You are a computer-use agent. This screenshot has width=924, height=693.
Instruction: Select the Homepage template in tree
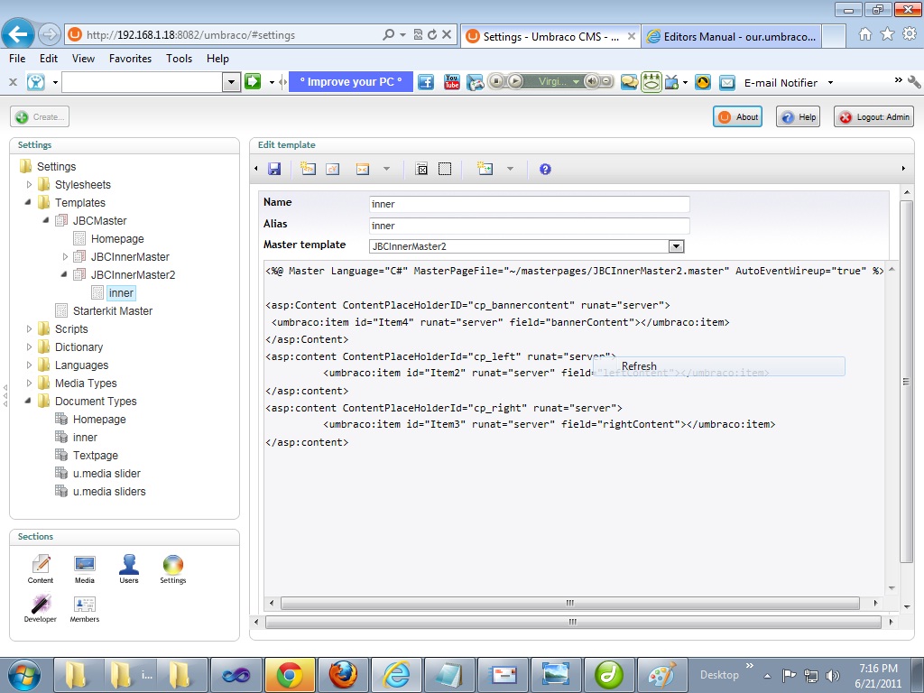click(117, 239)
